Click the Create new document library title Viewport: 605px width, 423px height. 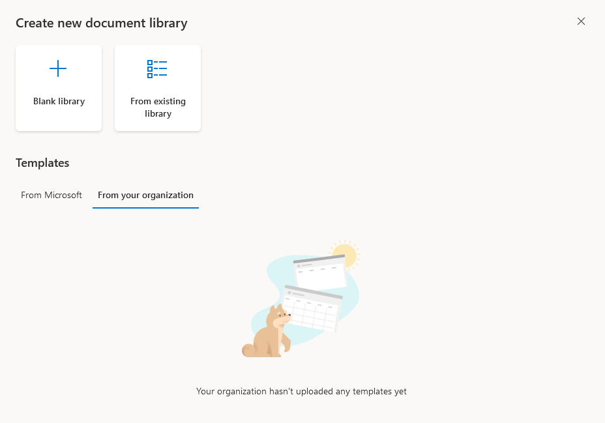pos(101,23)
